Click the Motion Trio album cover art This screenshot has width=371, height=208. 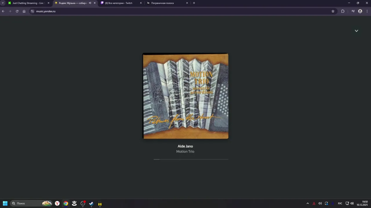coord(185,96)
